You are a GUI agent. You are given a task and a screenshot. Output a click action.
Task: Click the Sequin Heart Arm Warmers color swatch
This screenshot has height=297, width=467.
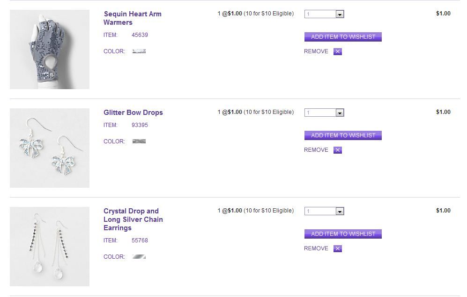pyautogui.click(x=139, y=51)
